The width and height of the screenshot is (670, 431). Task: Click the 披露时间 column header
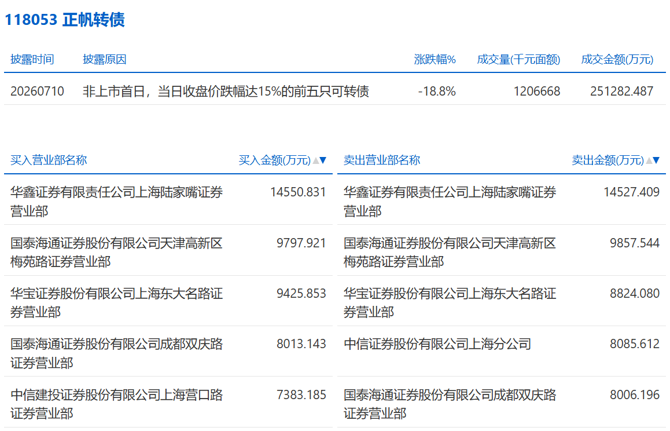tap(32, 60)
